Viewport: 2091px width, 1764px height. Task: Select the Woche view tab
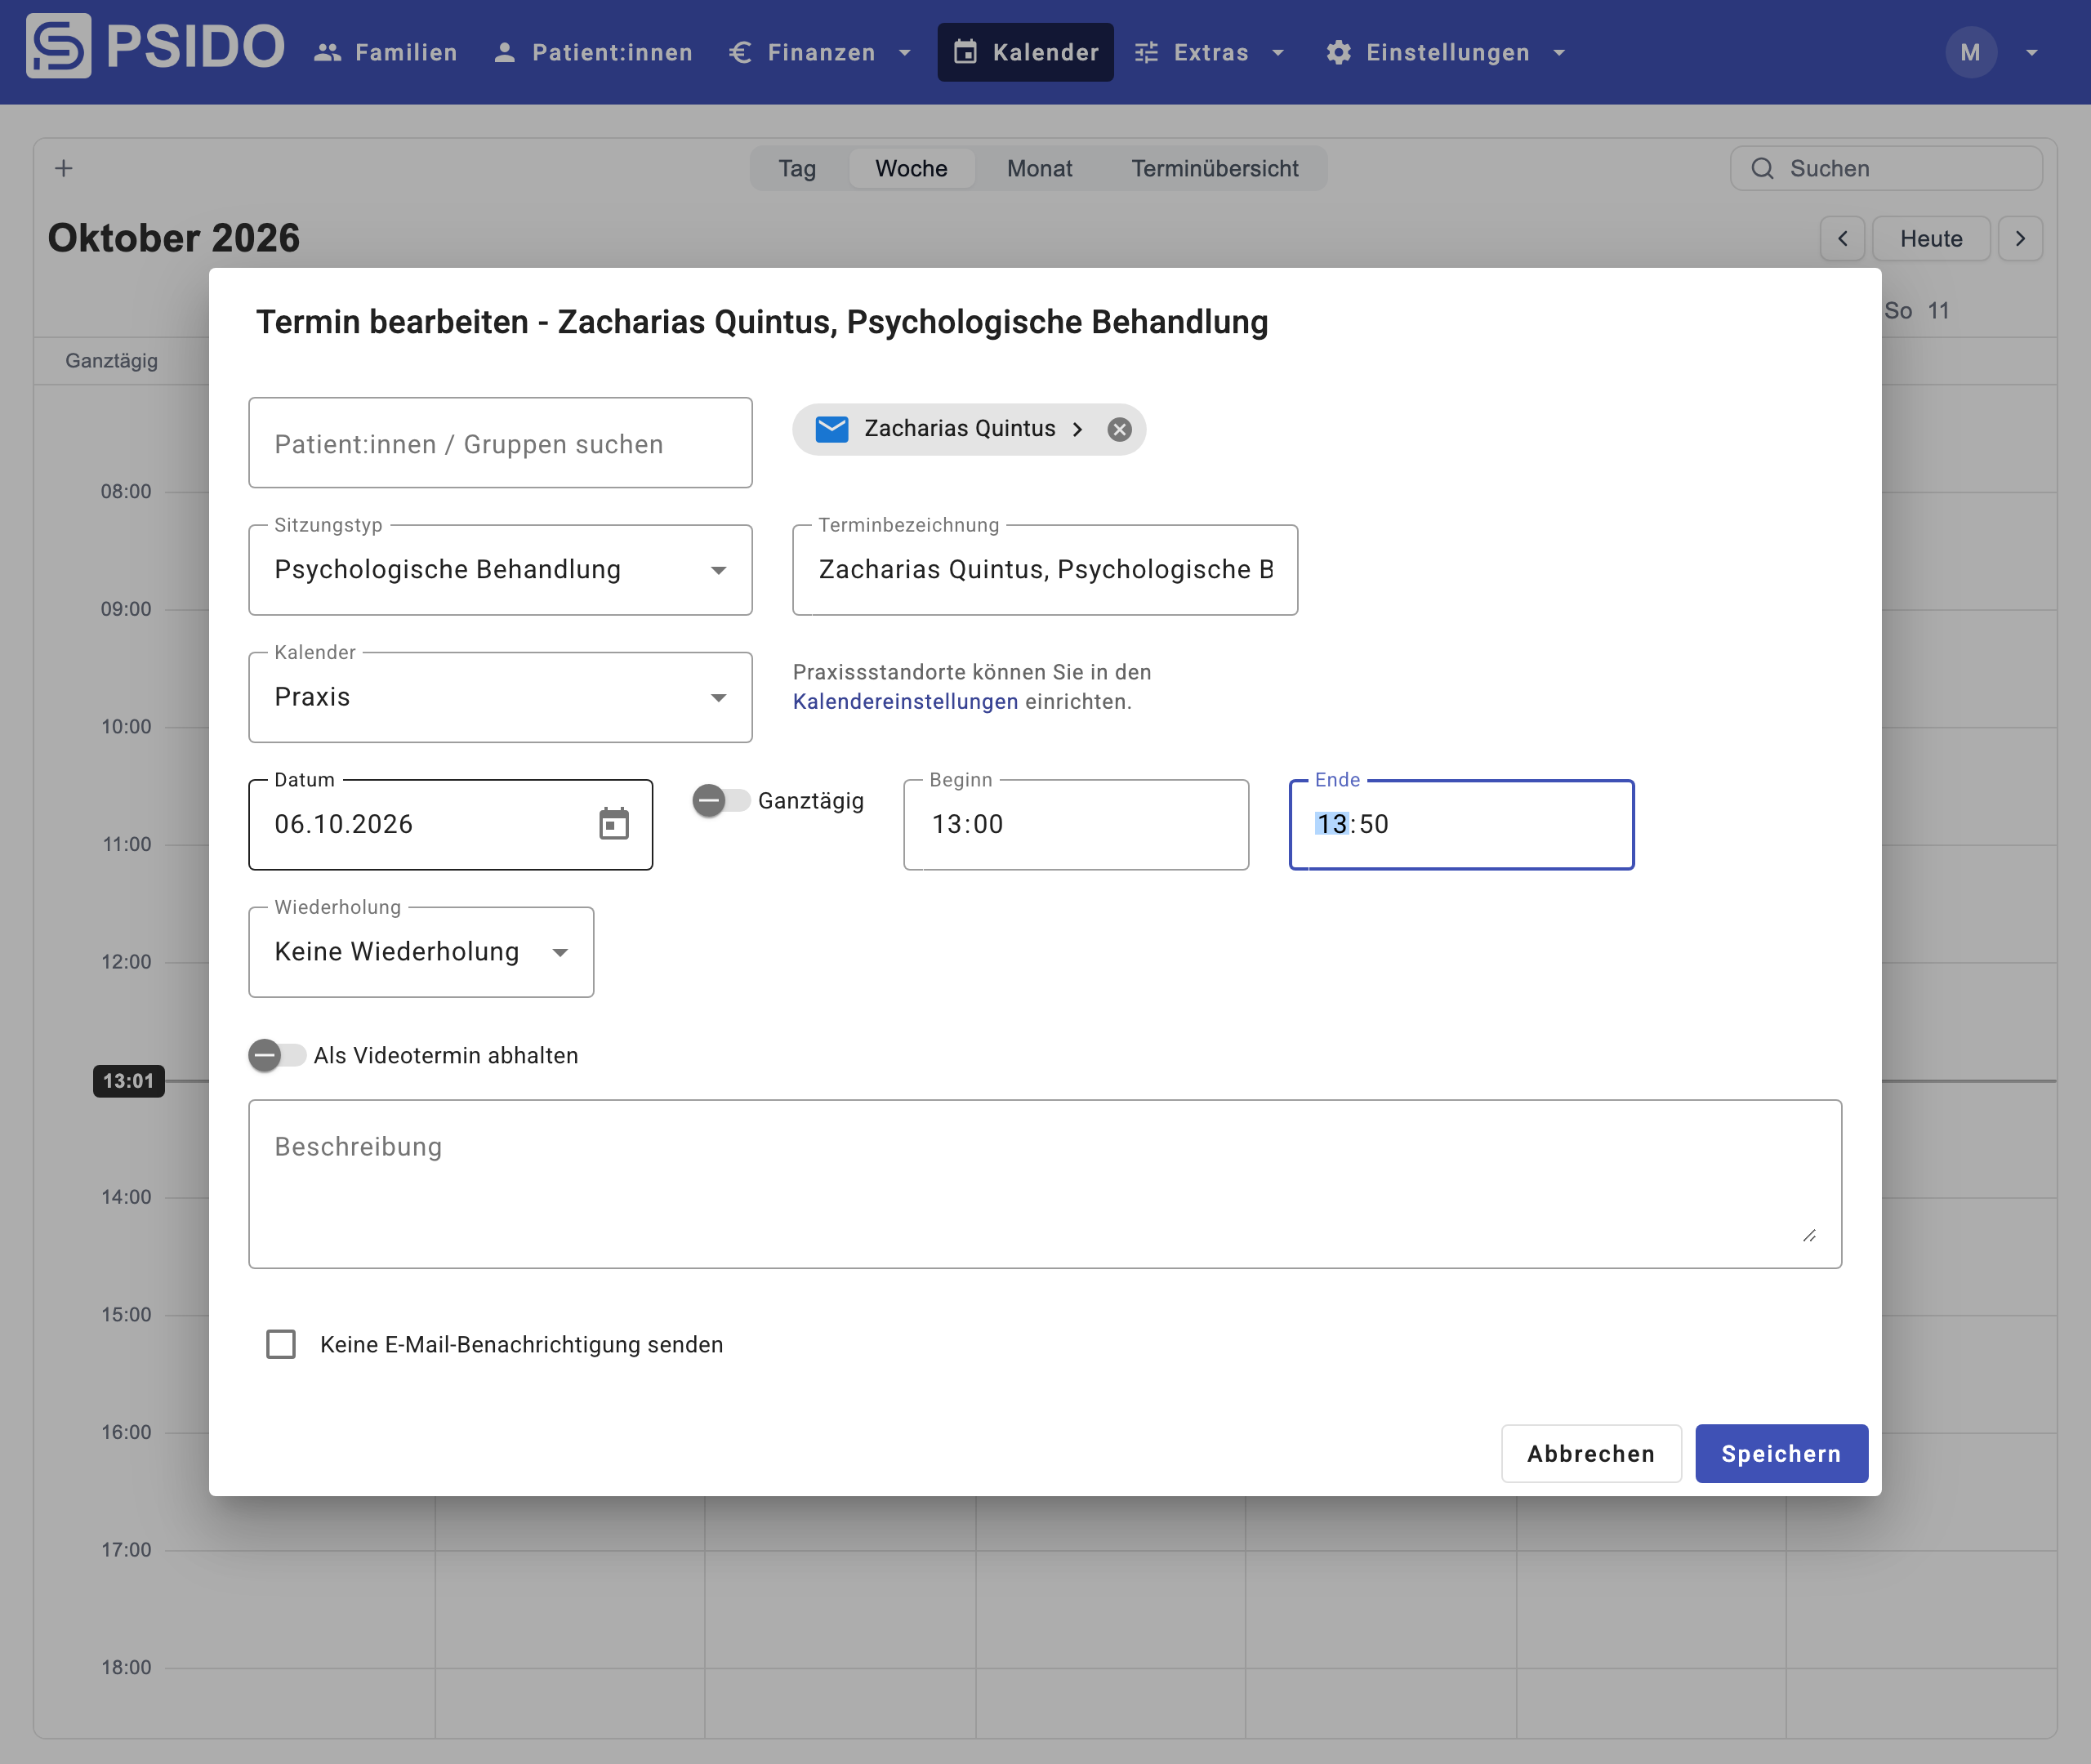coord(911,168)
